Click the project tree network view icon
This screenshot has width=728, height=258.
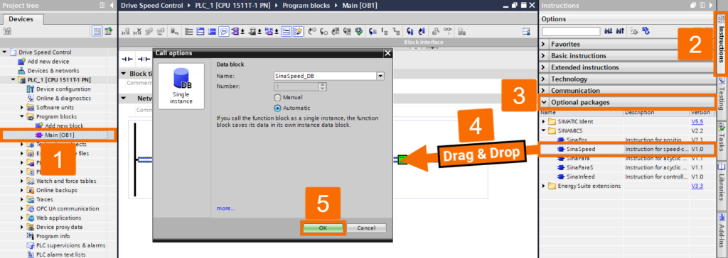point(108,31)
